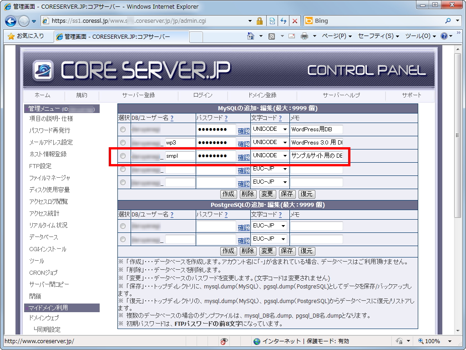Open サポート in site navigation
466x350 pixels.
pos(411,95)
